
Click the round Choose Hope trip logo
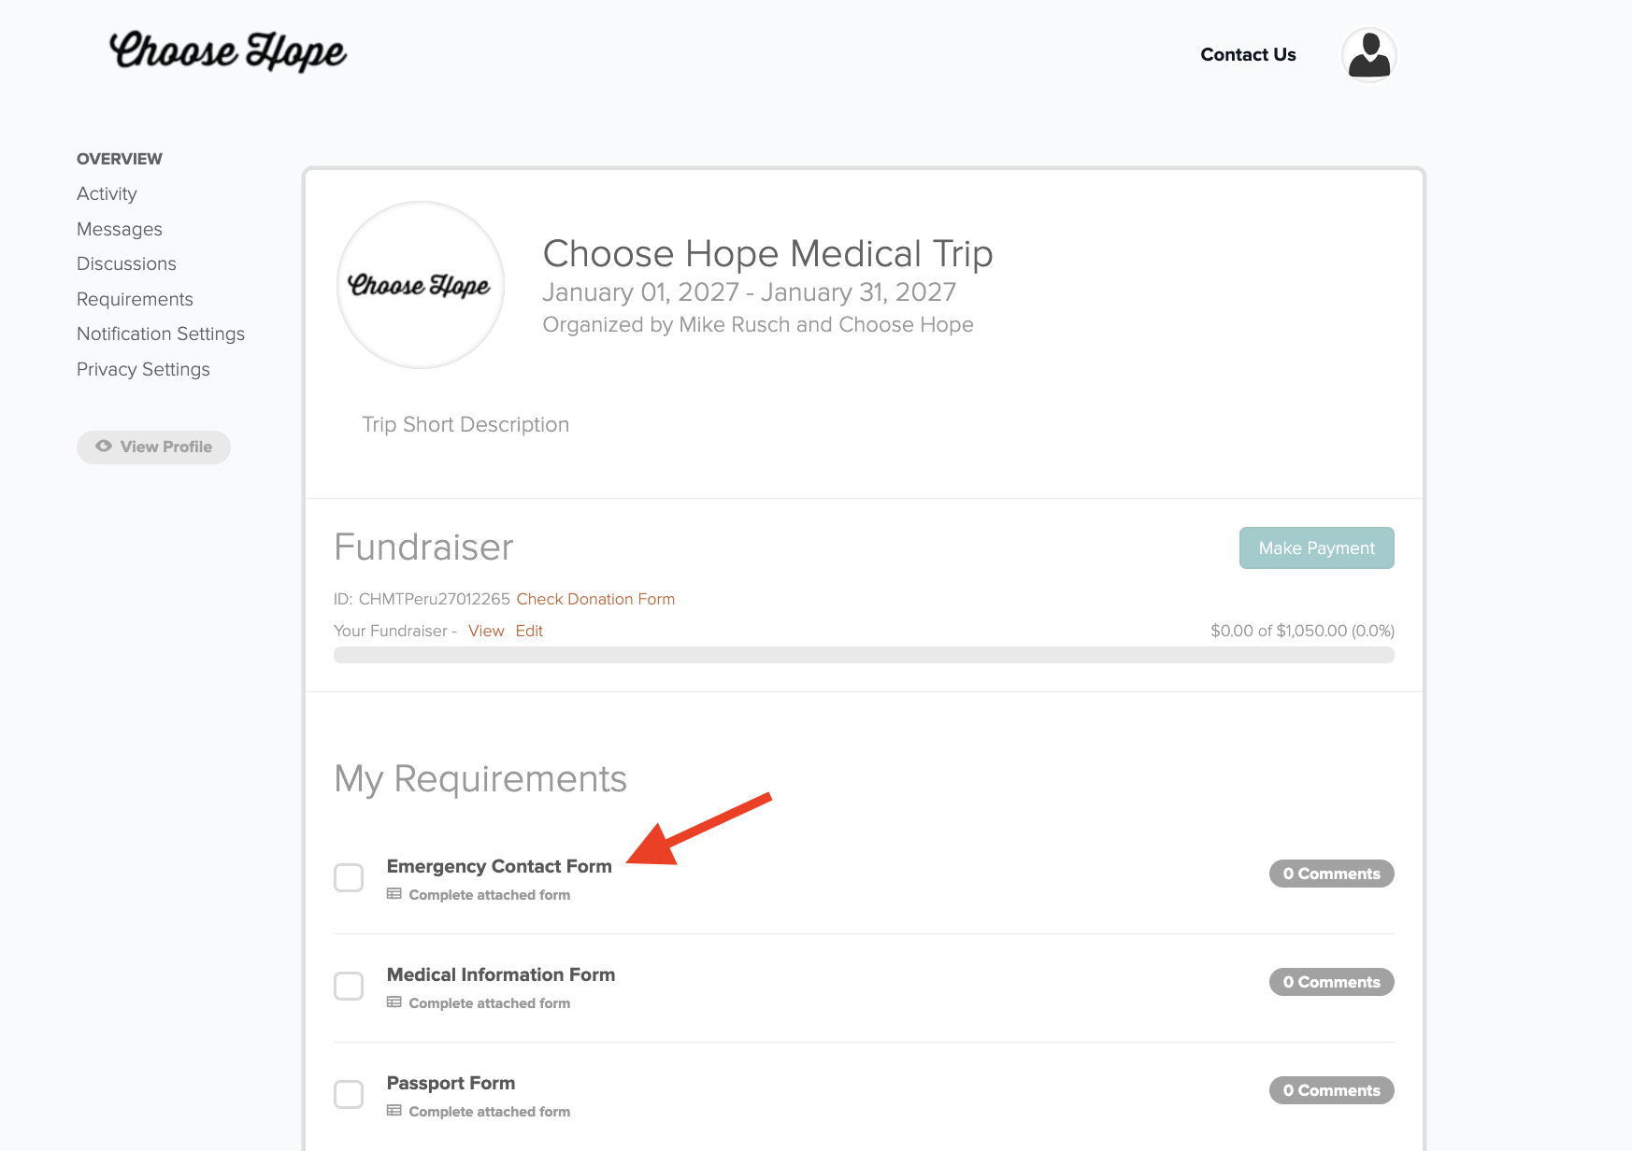420,285
